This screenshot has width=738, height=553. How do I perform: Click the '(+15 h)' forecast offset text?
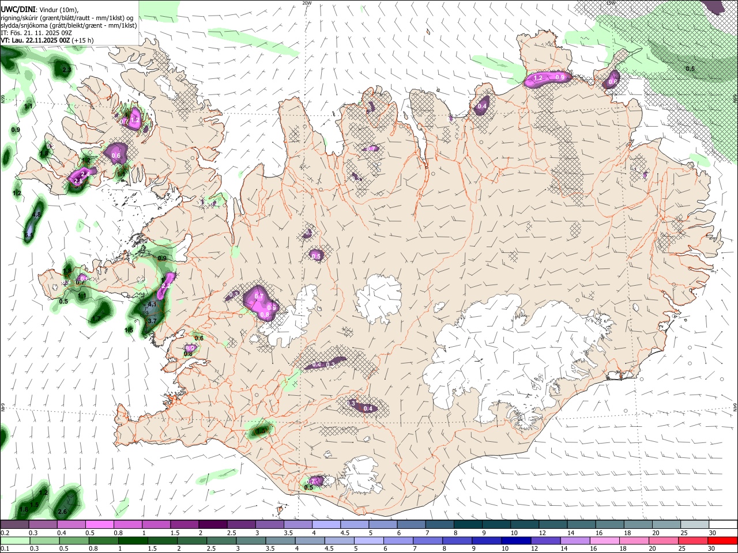[x=83, y=40]
